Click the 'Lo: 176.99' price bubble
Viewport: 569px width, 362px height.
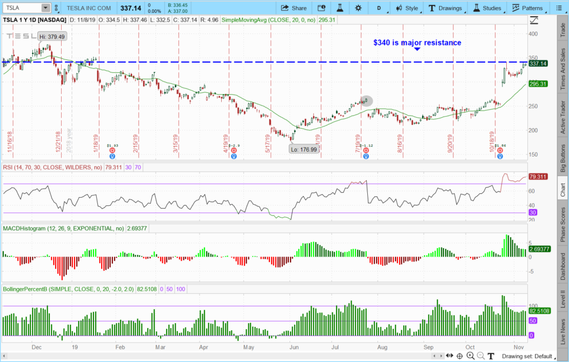pos(304,149)
